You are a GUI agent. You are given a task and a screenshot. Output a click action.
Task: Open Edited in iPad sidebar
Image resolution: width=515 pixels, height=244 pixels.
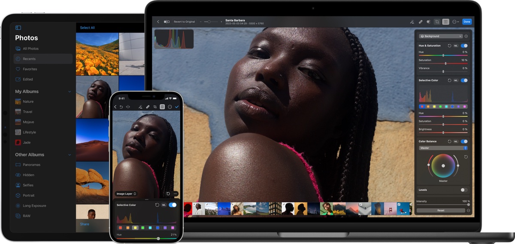coord(43,79)
